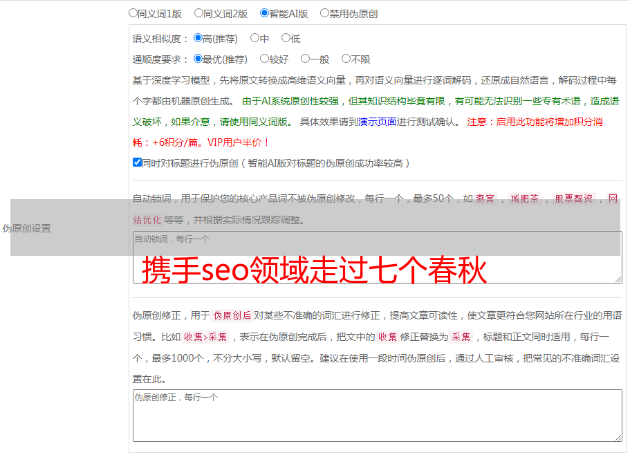Set 语义相似度 to 中
Screen dimensions: 630x455
(254, 39)
